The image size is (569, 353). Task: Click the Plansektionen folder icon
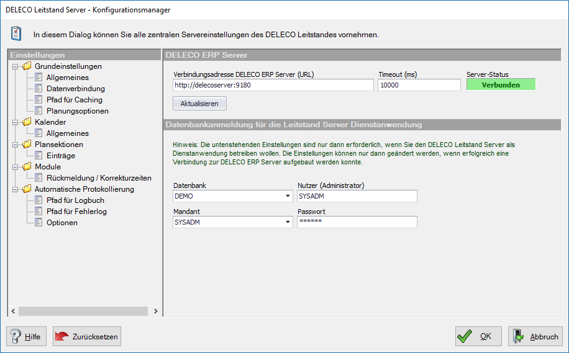tap(27, 145)
